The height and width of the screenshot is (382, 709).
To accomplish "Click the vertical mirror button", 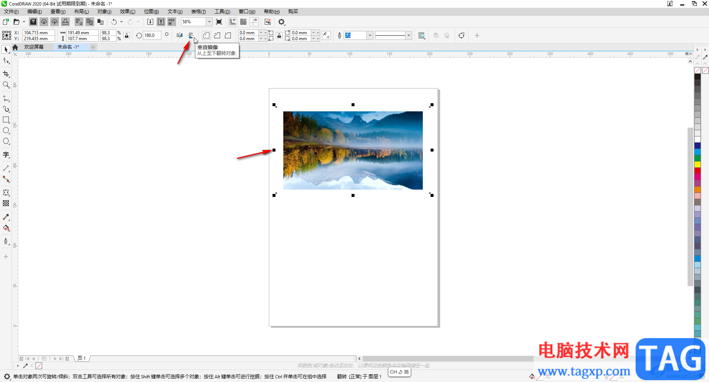I will tap(191, 35).
